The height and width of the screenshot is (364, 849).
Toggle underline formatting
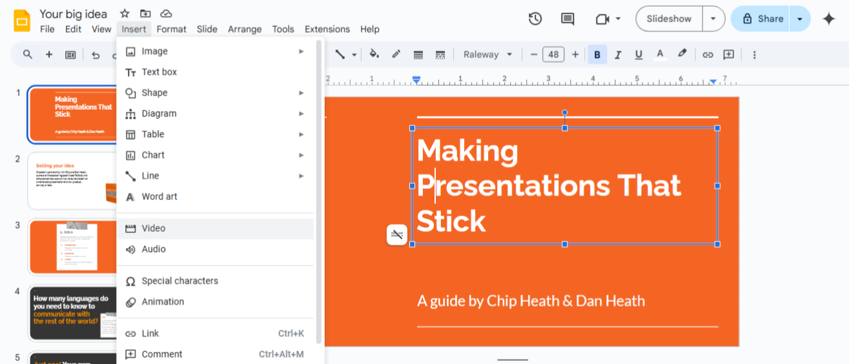click(x=639, y=55)
